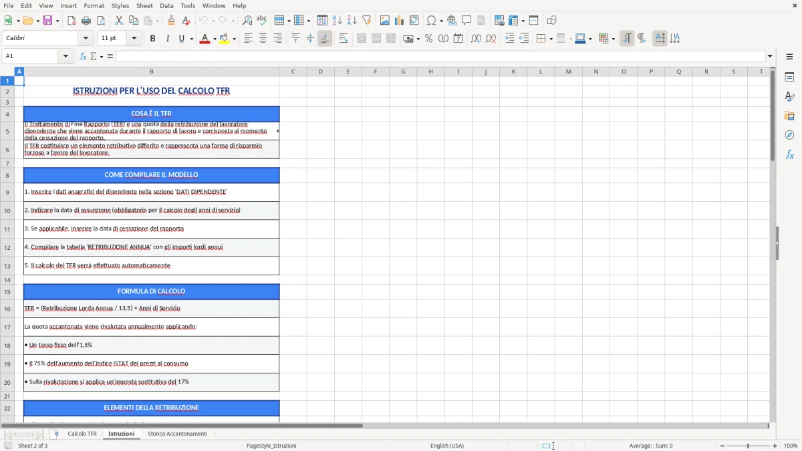The image size is (802, 451).
Task: Open sidebar Functions fx icon
Action: 789,154
